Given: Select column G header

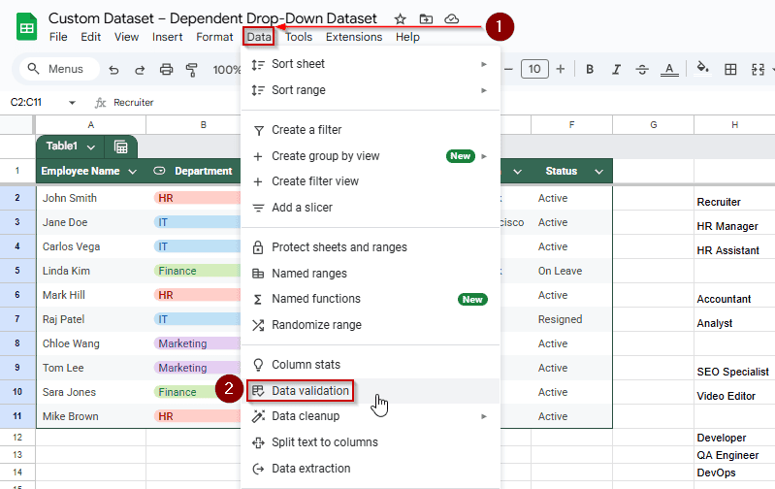Looking at the screenshot, I should 653,125.
